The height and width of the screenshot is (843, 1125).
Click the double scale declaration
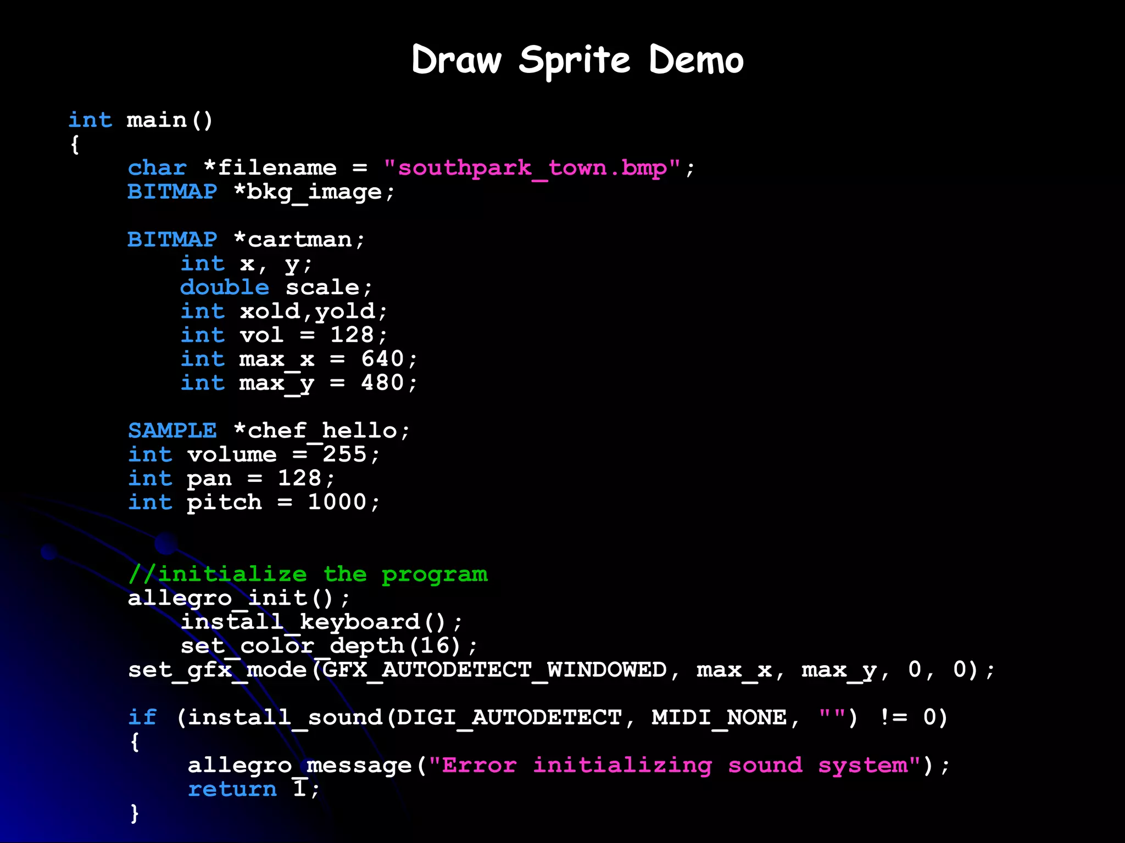coord(276,288)
